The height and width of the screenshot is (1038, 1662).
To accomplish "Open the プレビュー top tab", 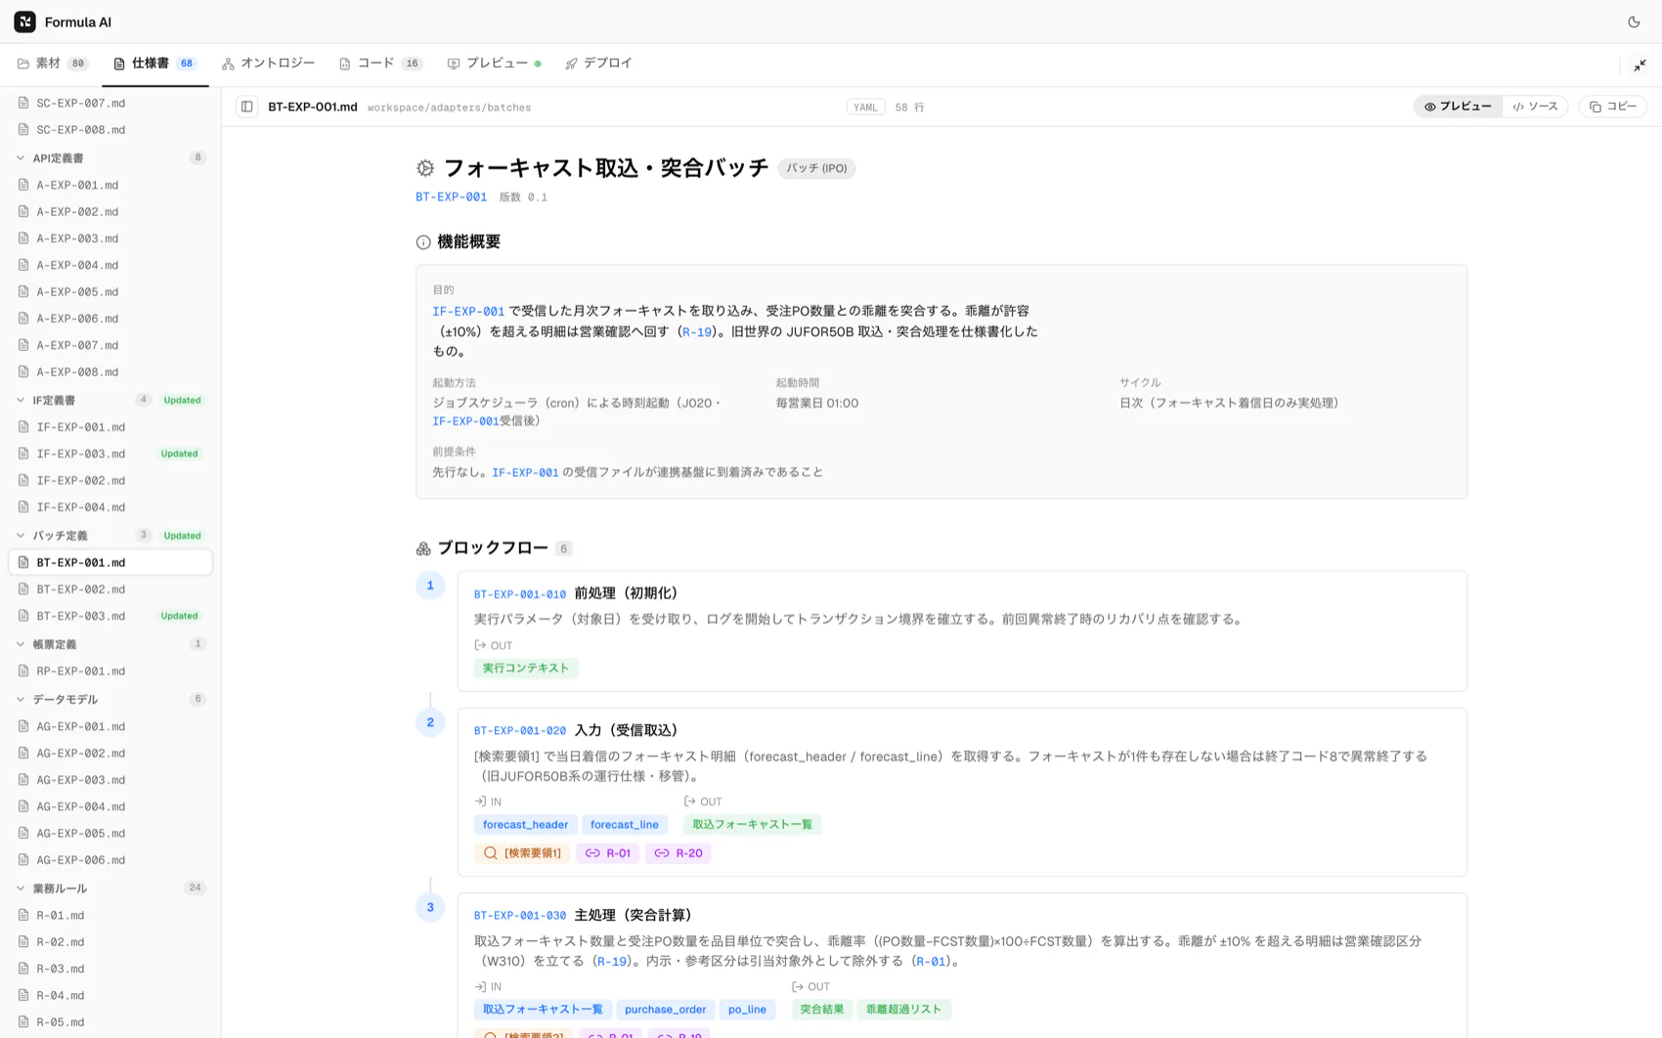I will tap(495, 64).
